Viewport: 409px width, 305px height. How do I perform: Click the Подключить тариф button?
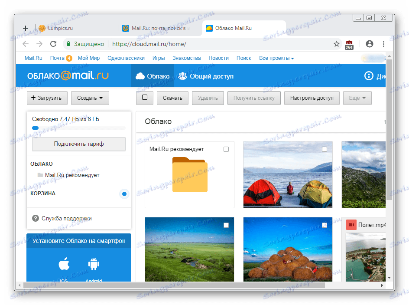pos(79,144)
